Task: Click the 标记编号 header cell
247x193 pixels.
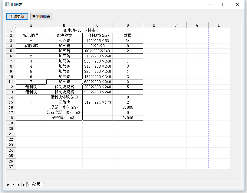Action: pyautogui.click(x=31, y=36)
